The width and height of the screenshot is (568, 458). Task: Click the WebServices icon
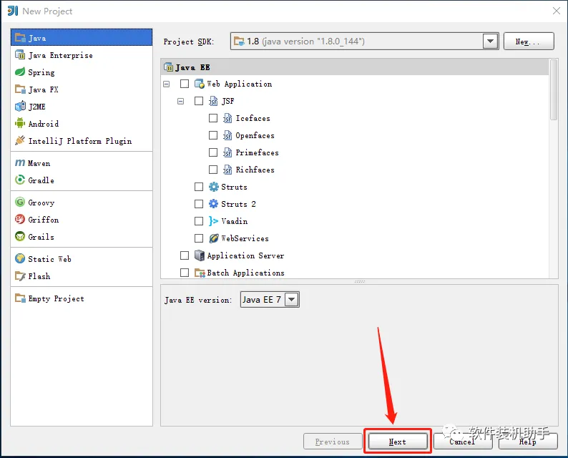(x=214, y=238)
